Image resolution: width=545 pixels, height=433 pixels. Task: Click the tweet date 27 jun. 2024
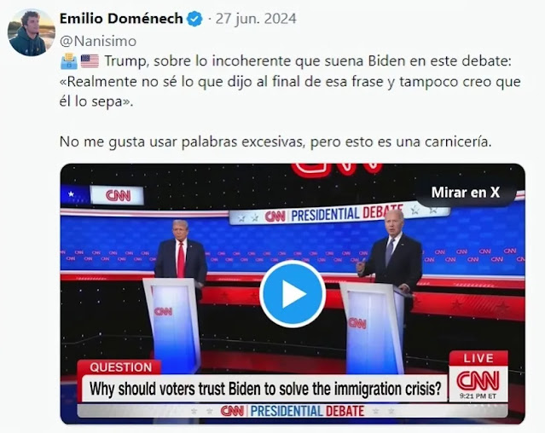click(256, 19)
